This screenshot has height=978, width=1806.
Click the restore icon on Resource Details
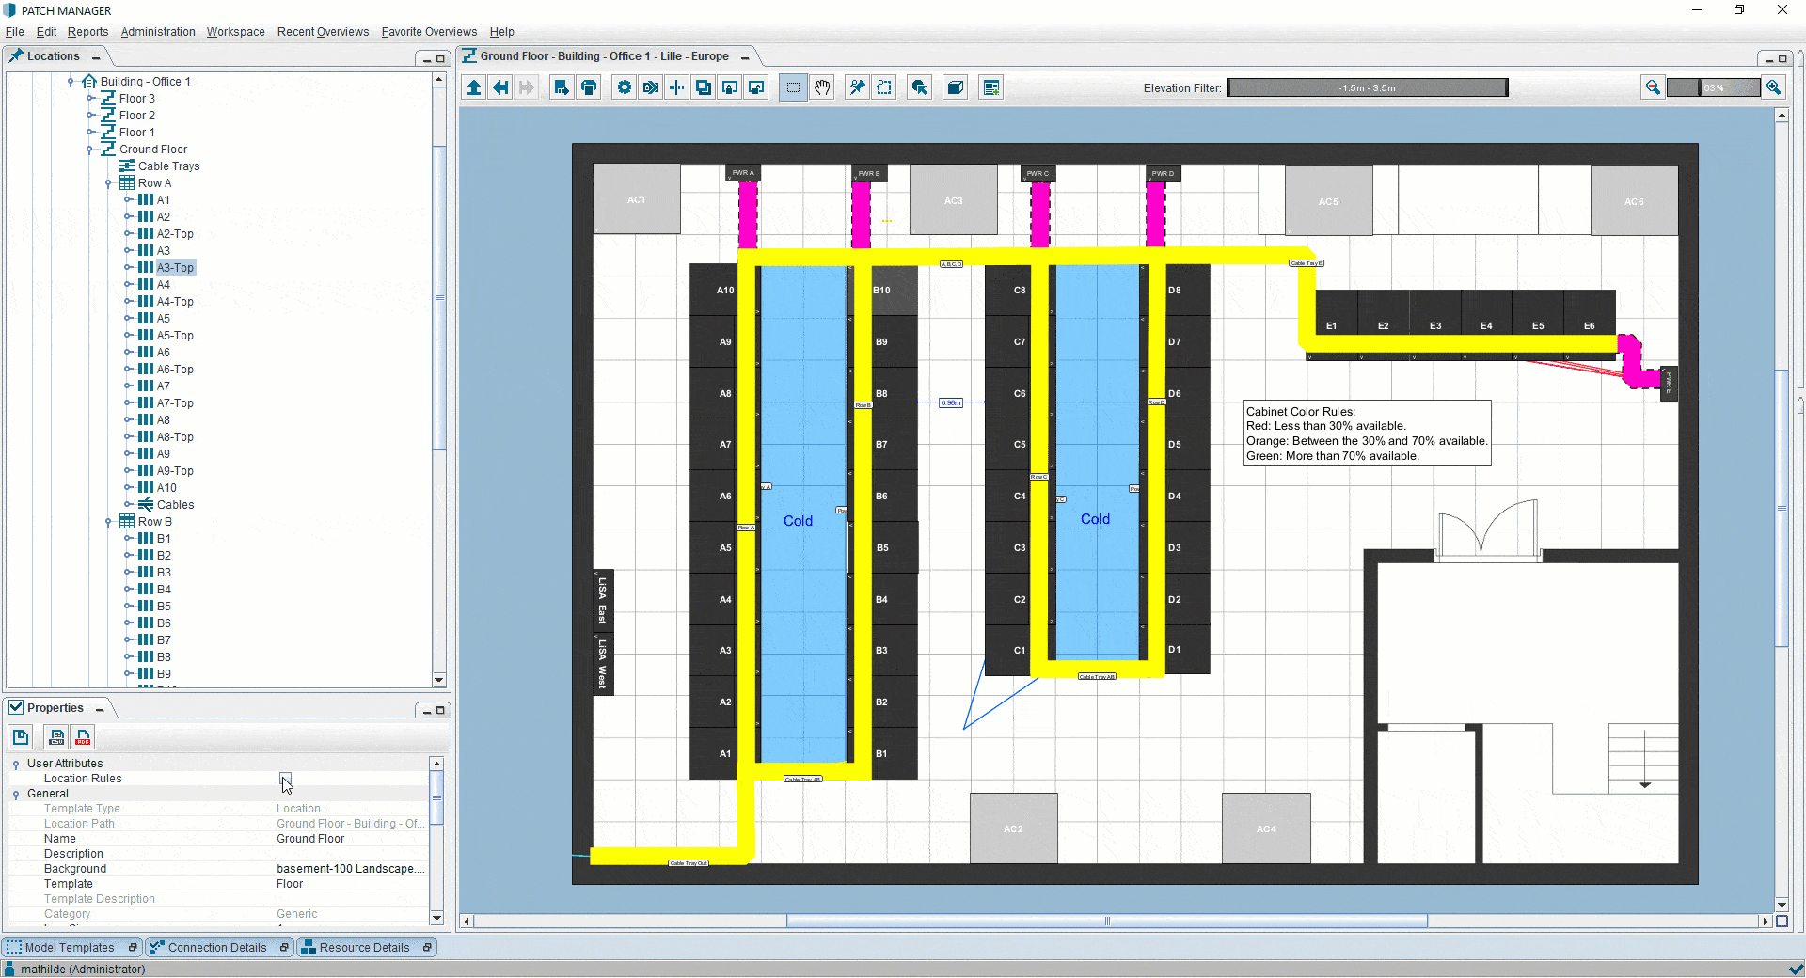click(427, 947)
